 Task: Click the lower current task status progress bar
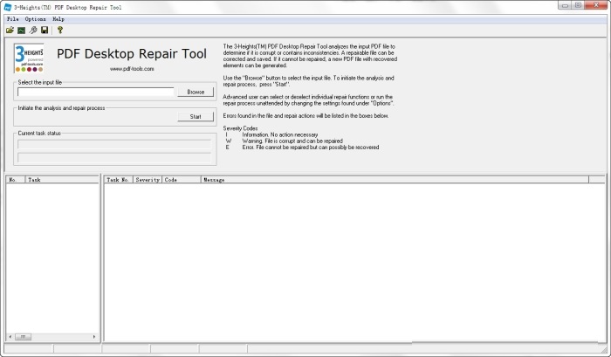click(x=114, y=157)
